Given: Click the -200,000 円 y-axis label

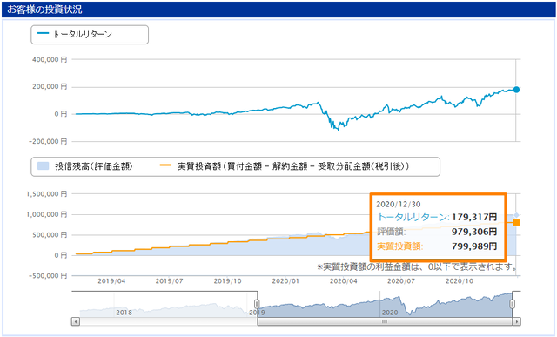Looking at the screenshot, I should (48, 141).
